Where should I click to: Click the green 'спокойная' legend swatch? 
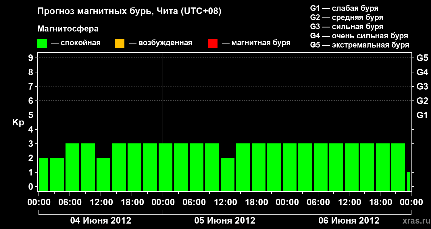coord(42,43)
